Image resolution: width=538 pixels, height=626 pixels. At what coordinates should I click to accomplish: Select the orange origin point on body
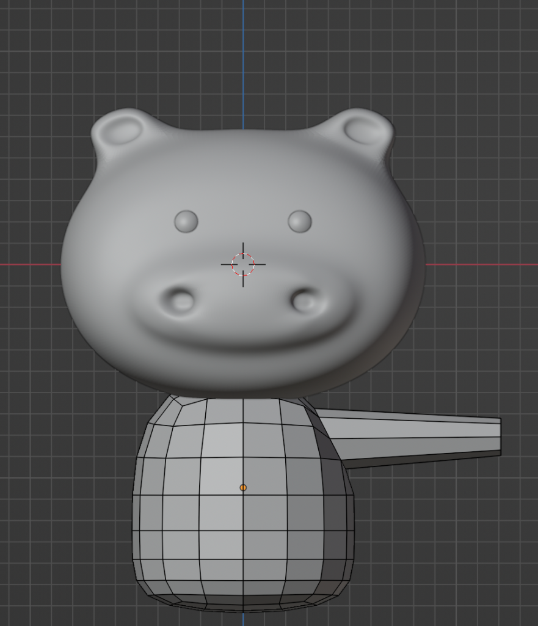(243, 487)
